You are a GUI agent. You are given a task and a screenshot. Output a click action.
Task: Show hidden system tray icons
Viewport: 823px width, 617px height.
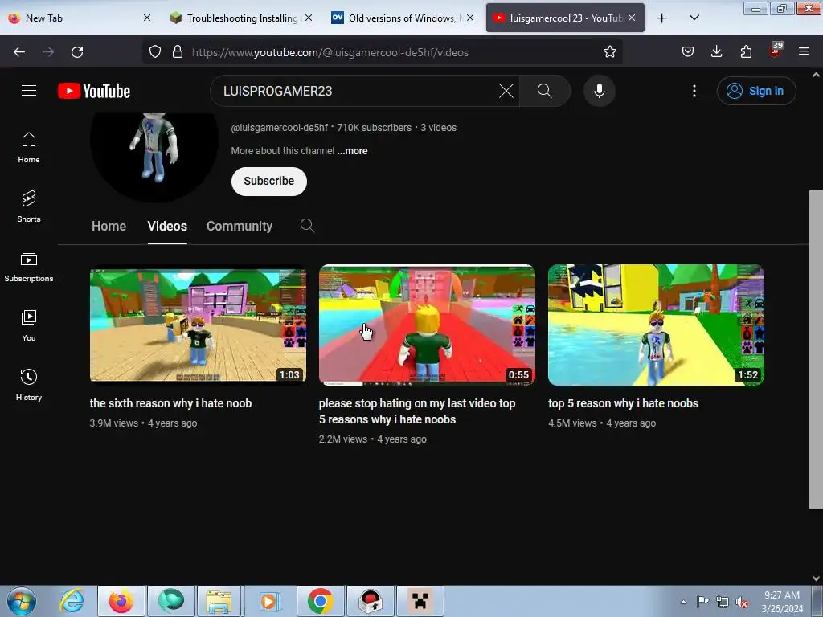pyautogui.click(x=683, y=602)
